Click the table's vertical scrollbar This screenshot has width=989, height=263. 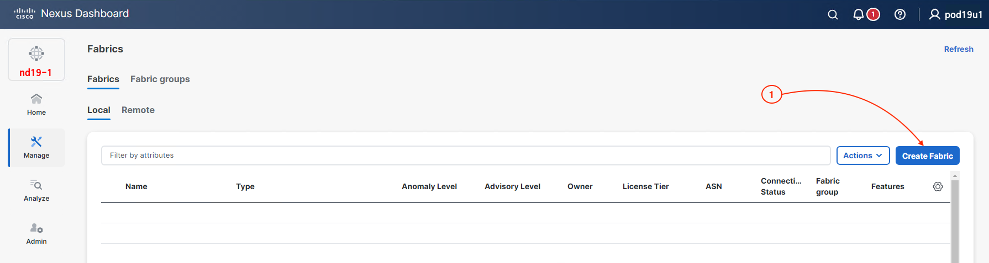pyautogui.click(x=955, y=221)
